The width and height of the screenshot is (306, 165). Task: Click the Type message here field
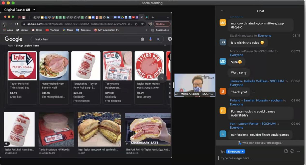260,158
